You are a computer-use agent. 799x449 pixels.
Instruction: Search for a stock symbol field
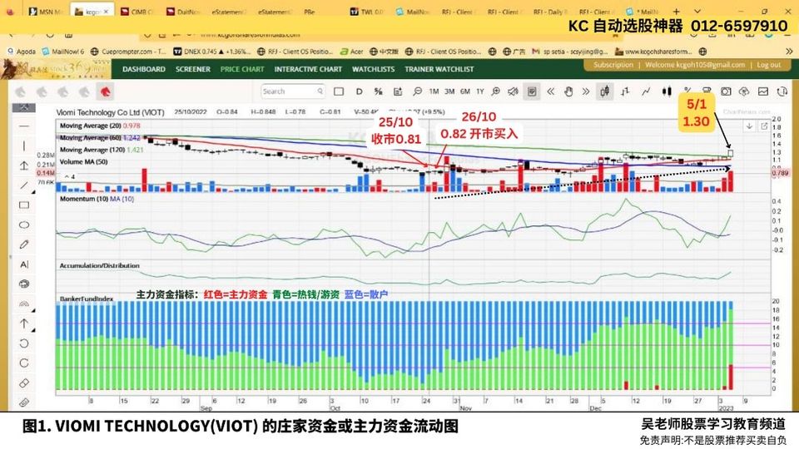click(x=293, y=91)
